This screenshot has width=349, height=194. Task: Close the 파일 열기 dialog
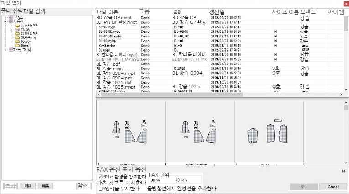(x=346, y=4)
